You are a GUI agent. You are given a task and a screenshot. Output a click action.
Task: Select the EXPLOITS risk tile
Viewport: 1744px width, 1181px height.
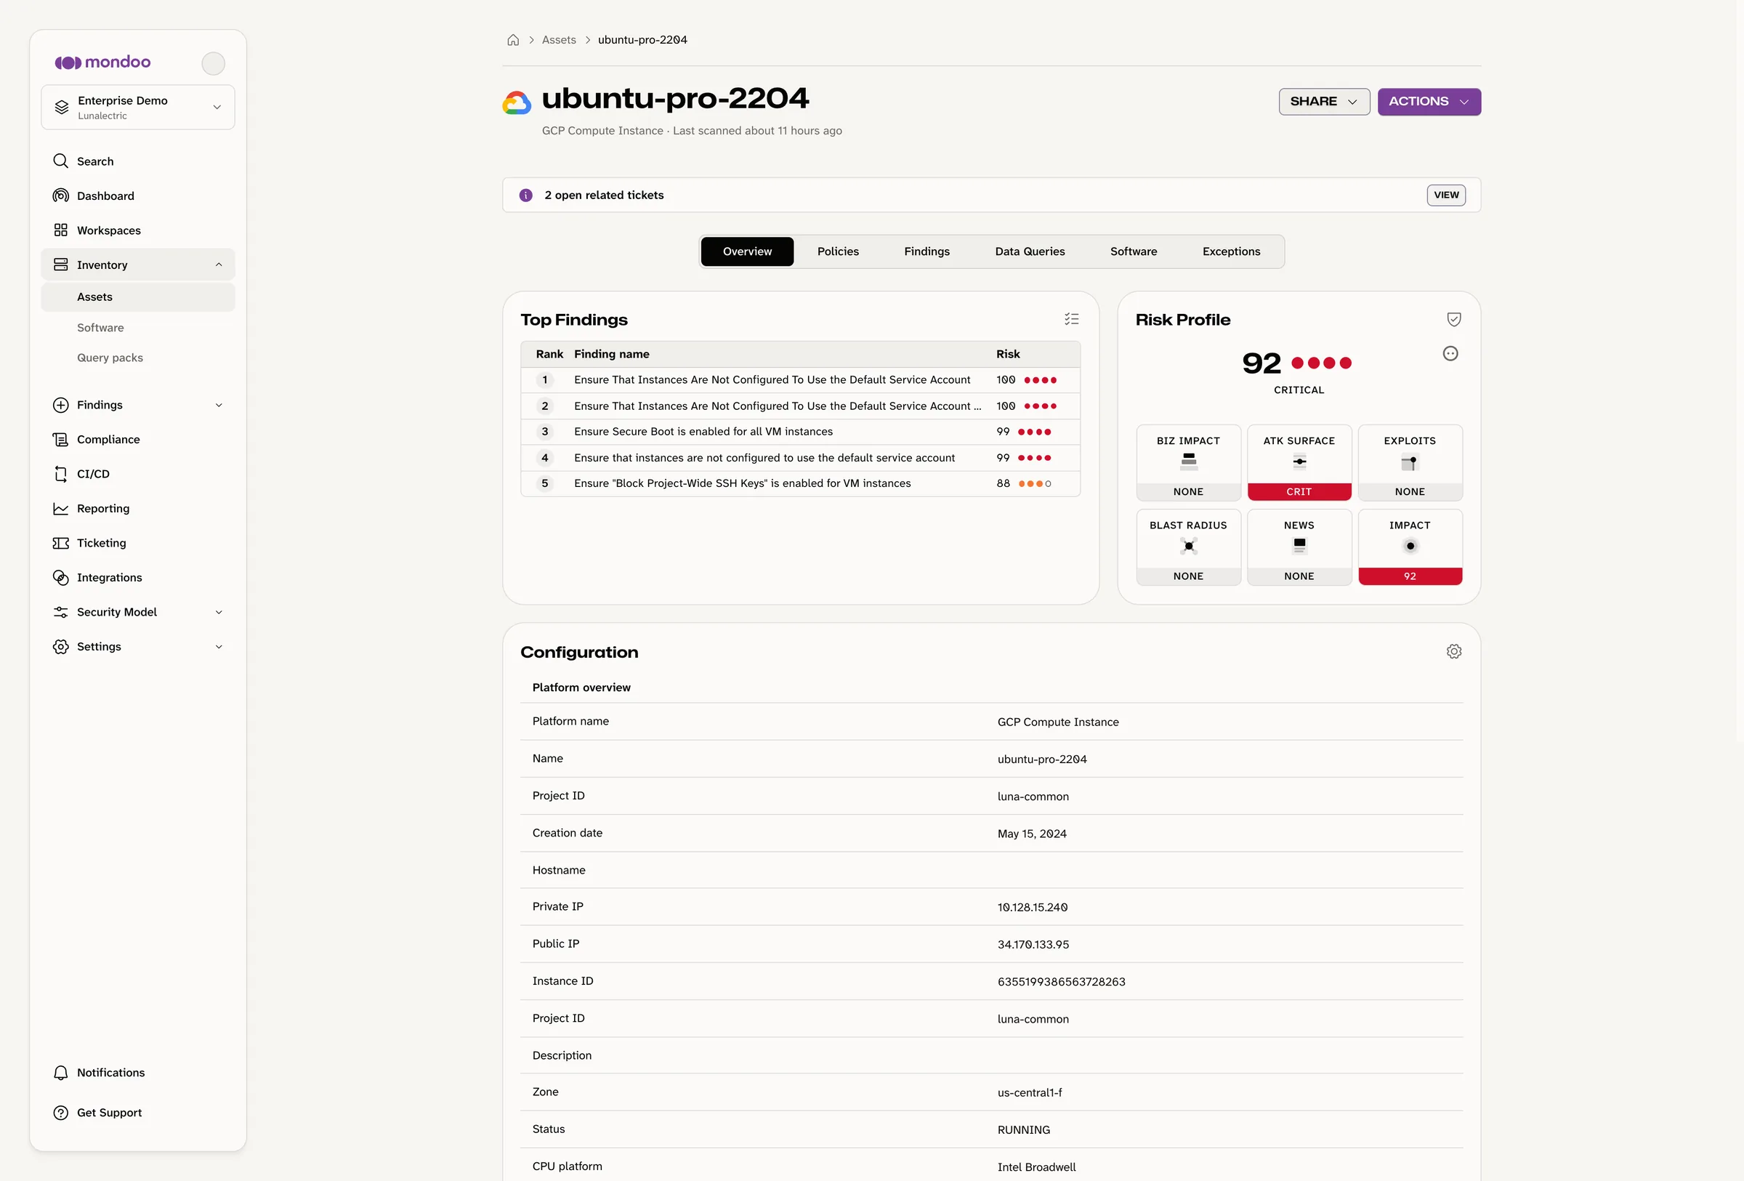[1409, 463]
